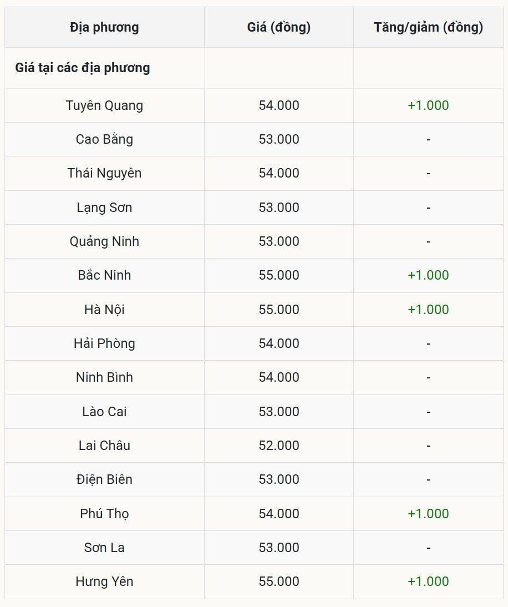508x607 pixels.
Task: Select the Sơn La row name
Action: 104,548
